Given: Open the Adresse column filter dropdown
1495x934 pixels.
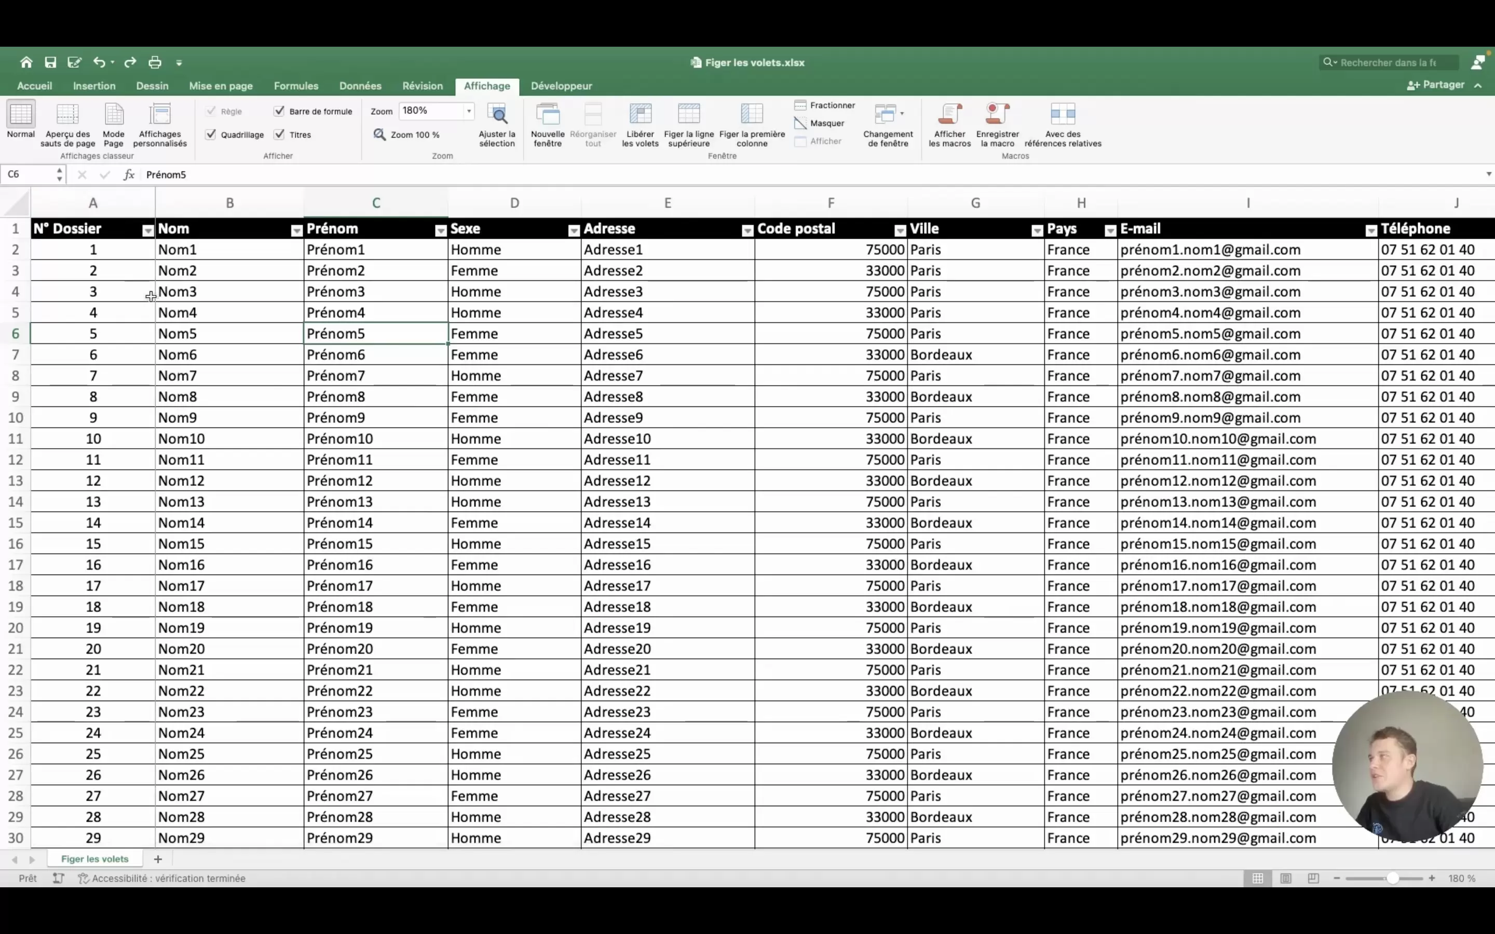Looking at the screenshot, I should pos(747,231).
